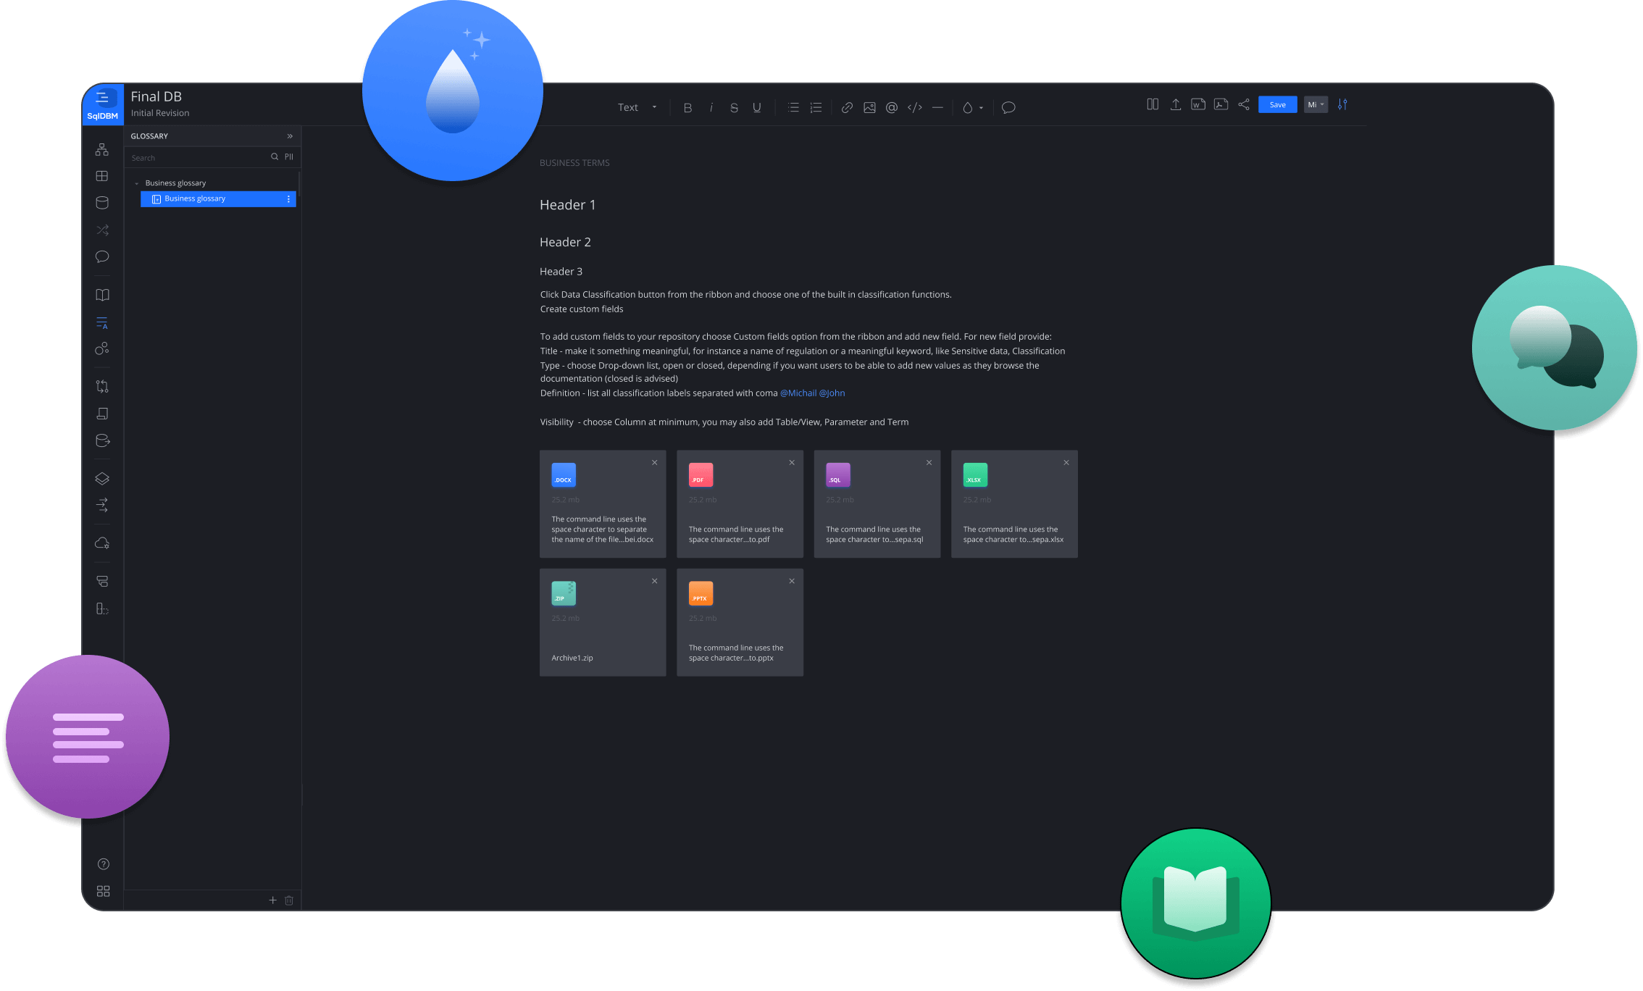The height and width of the screenshot is (991, 1643).
Task: Toggle bold formatting in editor toolbar
Action: click(687, 107)
